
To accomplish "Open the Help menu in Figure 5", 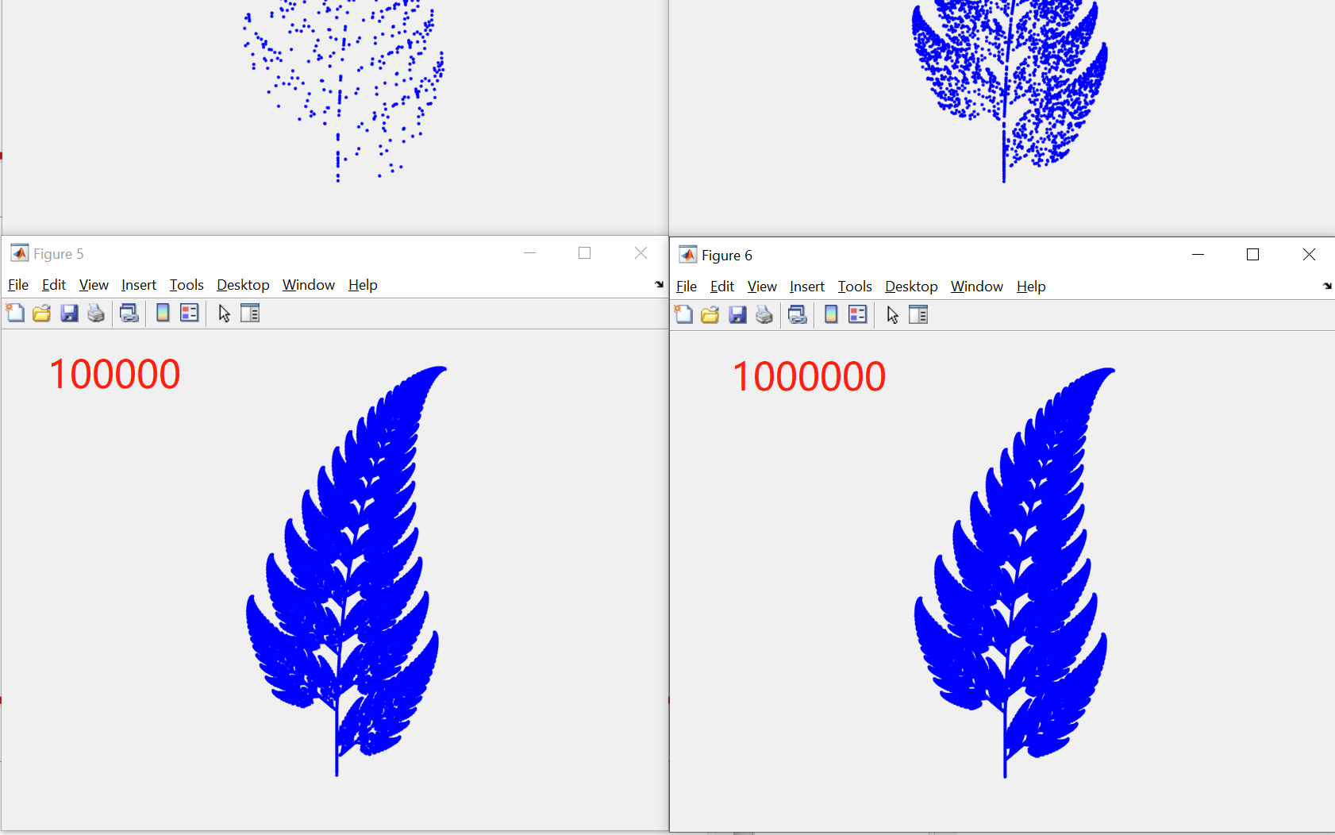I will 363,285.
